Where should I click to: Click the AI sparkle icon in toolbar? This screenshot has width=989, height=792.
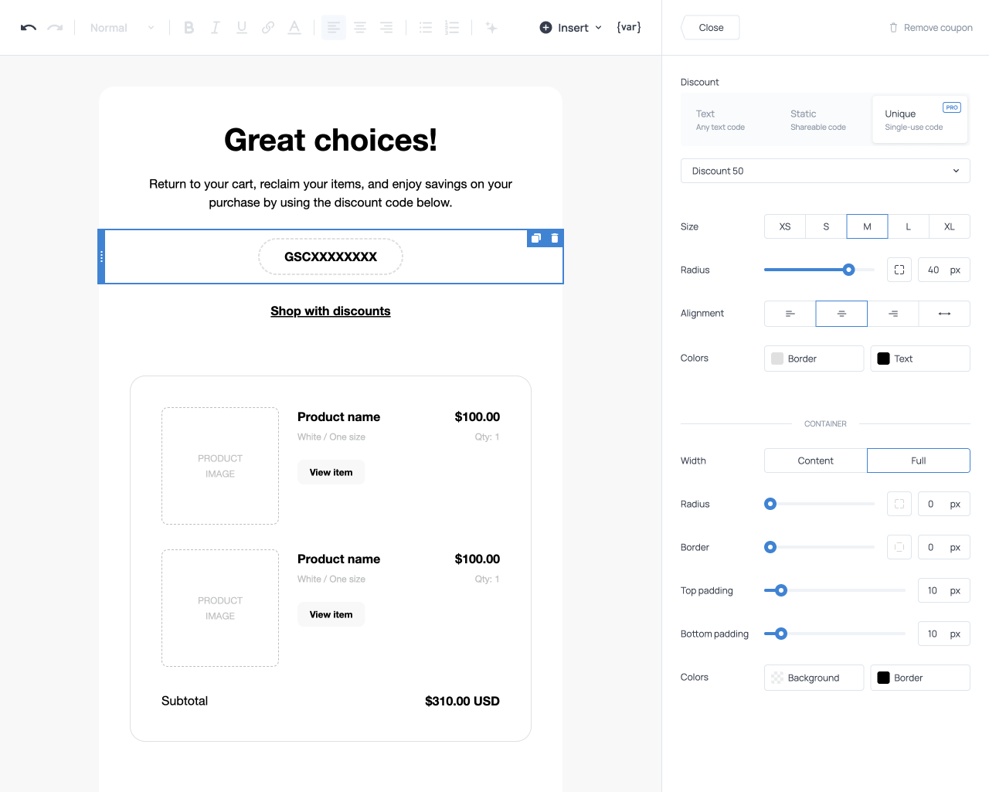pyautogui.click(x=491, y=28)
